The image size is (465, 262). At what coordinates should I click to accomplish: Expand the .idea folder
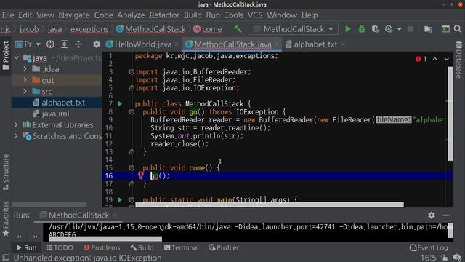25,69
